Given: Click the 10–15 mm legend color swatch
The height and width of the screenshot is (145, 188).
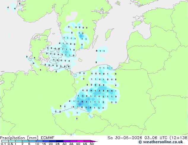Looking at the screenshot, I should 39,141.
